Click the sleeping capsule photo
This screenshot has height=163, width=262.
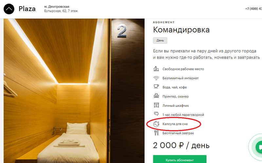pyautogui.click(x=74, y=91)
